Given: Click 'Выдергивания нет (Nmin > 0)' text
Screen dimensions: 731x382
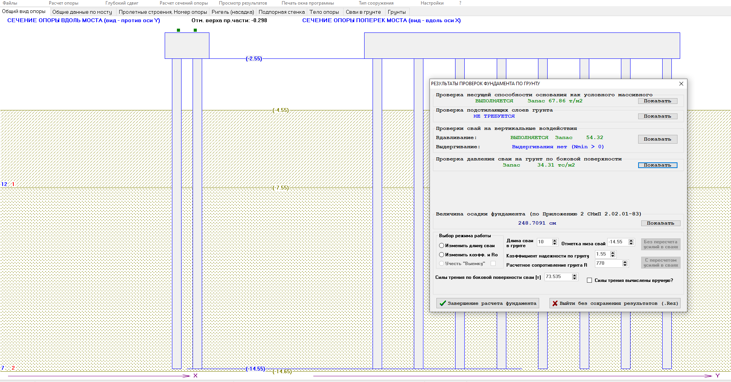Looking at the screenshot, I should [558, 147].
